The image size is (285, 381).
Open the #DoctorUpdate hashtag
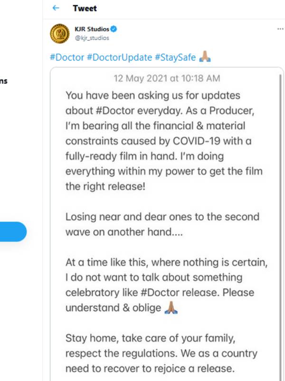pyautogui.click(x=119, y=58)
